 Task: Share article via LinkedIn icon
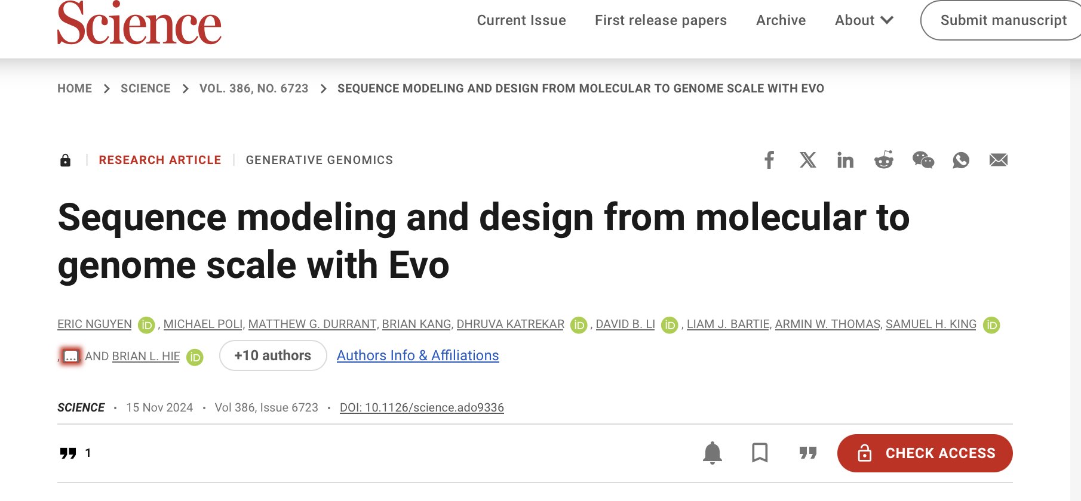click(845, 160)
